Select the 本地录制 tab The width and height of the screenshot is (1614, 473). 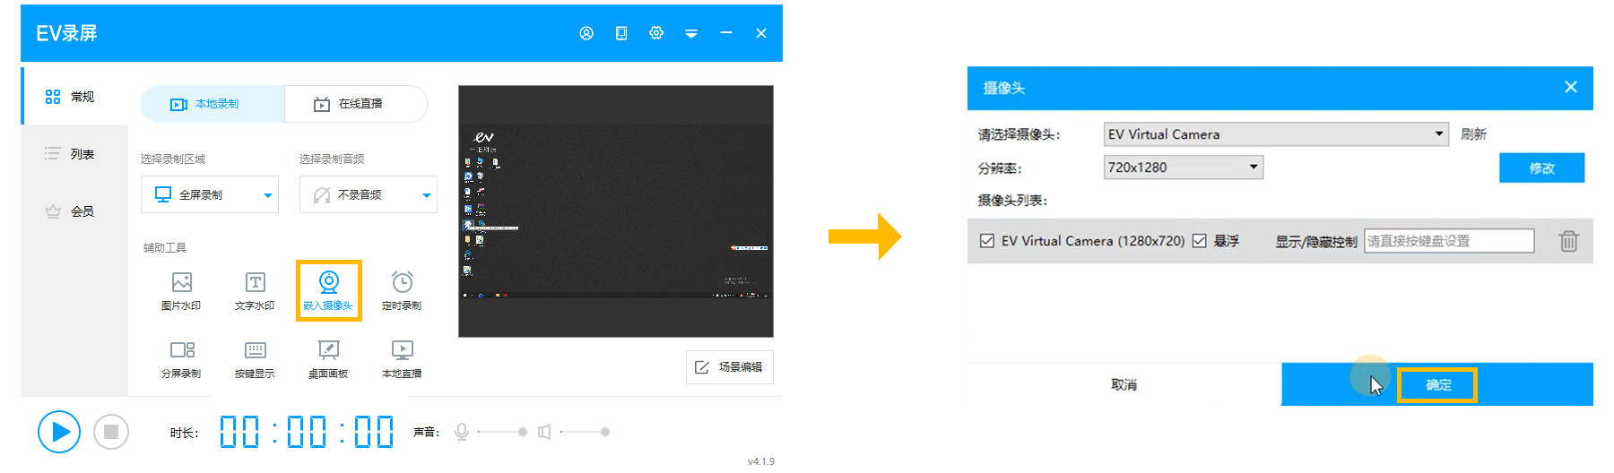pyautogui.click(x=213, y=104)
